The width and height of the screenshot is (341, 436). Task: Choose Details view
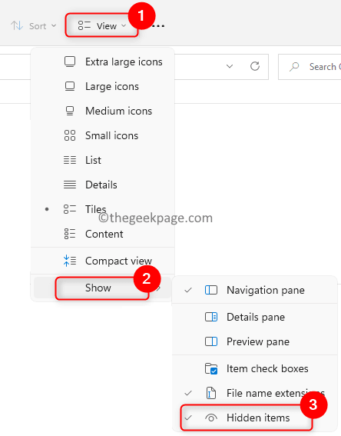tap(102, 185)
